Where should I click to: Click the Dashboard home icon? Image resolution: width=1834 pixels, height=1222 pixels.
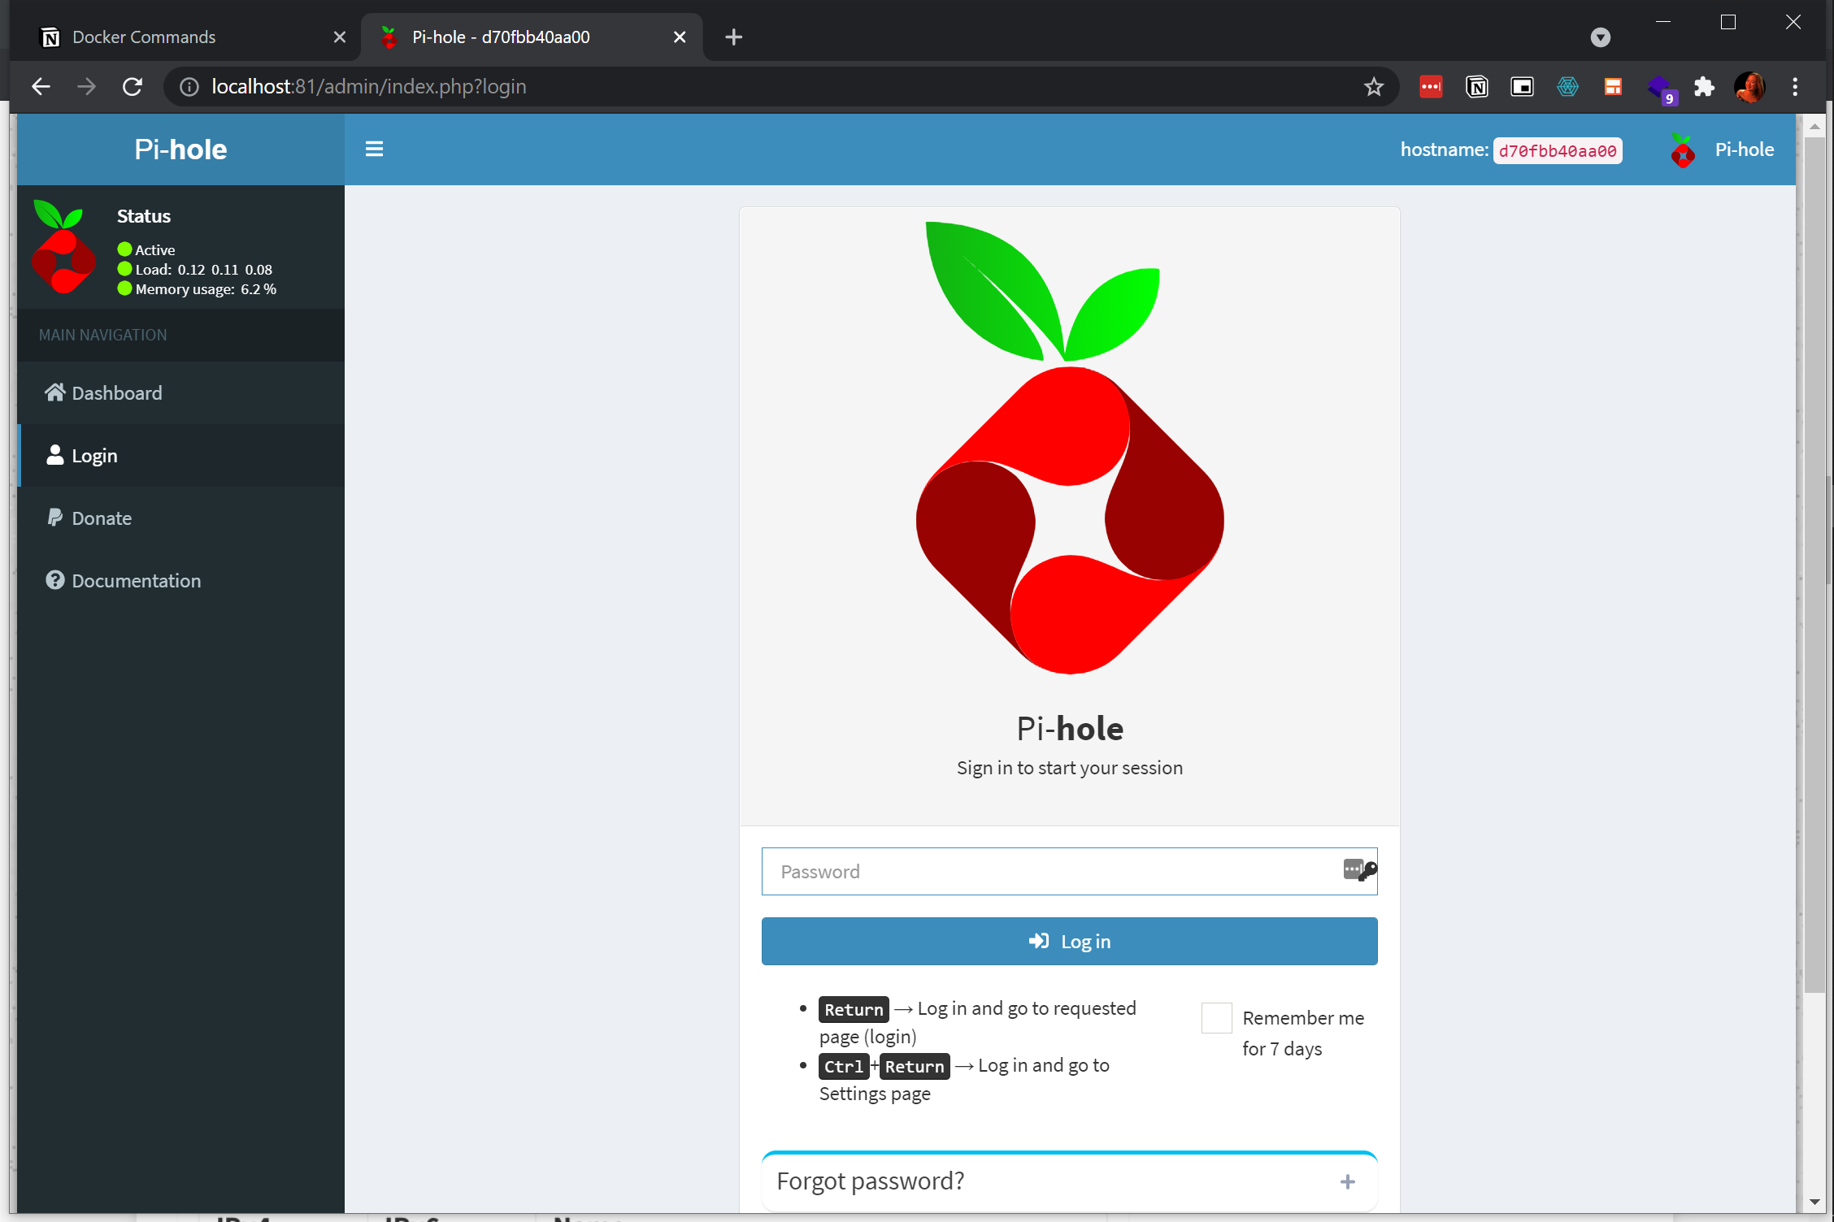(x=54, y=392)
